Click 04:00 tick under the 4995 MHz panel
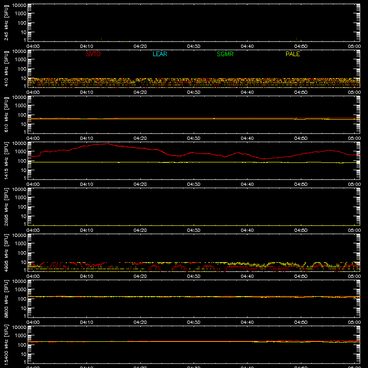Screen dimensions: 368x368 click(33, 276)
